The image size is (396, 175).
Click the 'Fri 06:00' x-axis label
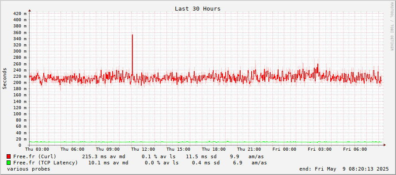[355, 149]
